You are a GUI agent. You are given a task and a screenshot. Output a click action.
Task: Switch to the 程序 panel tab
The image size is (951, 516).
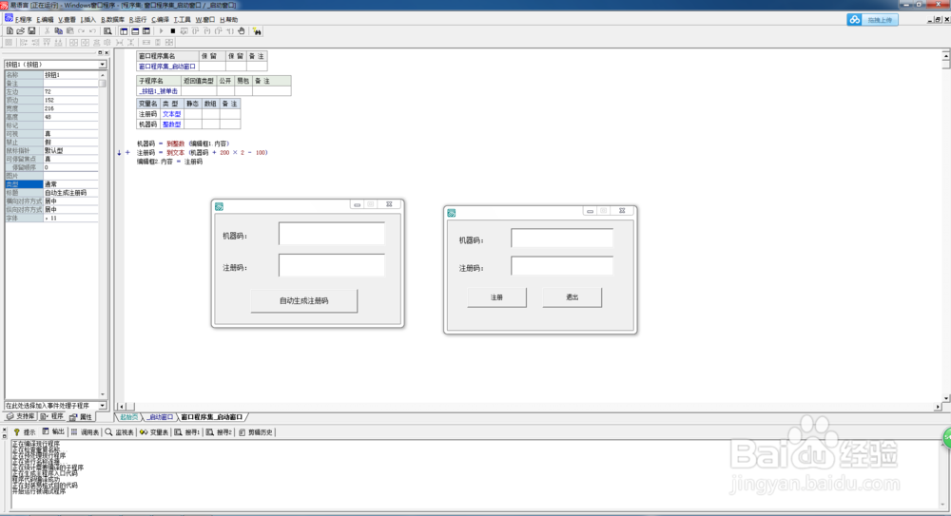coord(52,416)
